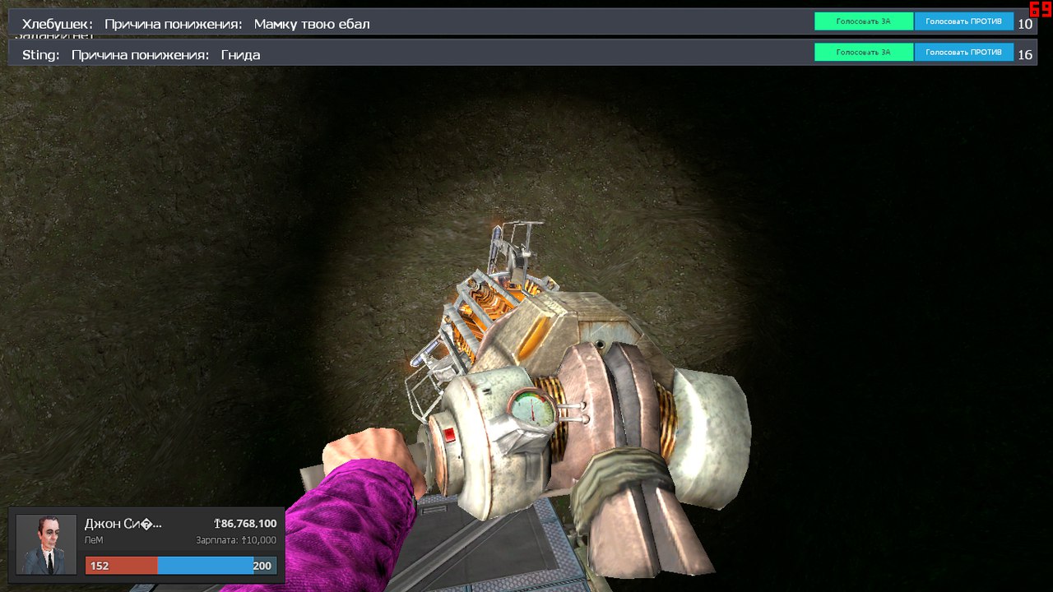The height and width of the screenshot is (592, 1053).
Task: Click the salary text "Зарплата: ₮10,000"
Action: point(236,540)
